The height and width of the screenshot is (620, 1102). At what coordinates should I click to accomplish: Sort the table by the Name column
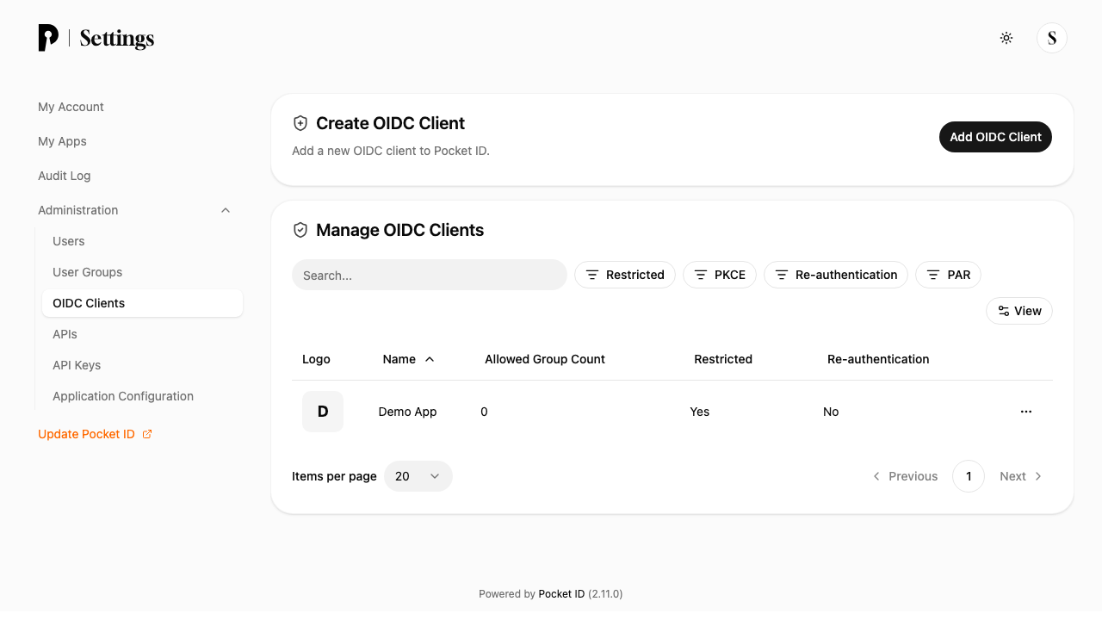408,359
